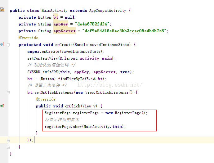Click "show" in registerPage.show call
The height and width of the screenshot is (163, 214).
pyautogui.click(x=77, y=127)
